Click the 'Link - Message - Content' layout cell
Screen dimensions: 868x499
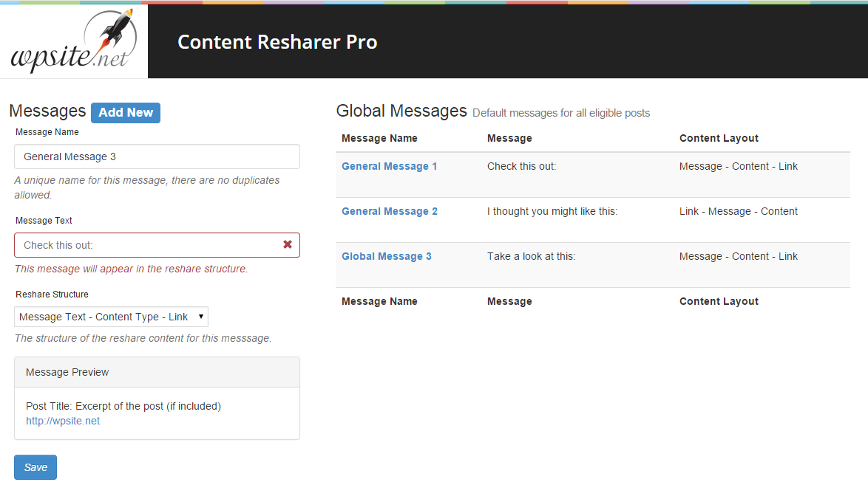tap(738, 212)
